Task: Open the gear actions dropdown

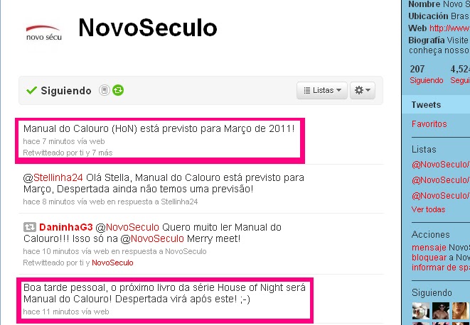Action: [363, 90]
